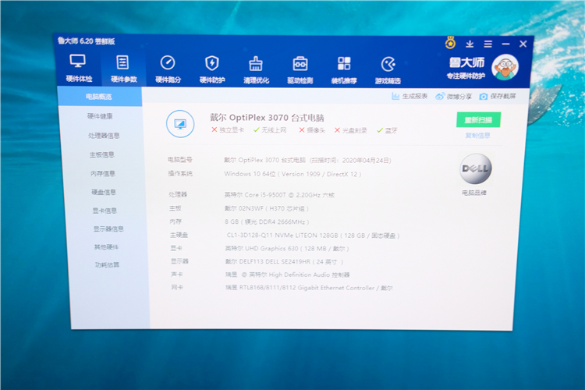The height and width of the screenshot is (390, 585).
Task: Click the medal icon in title bar
Action: pos(450,43)
